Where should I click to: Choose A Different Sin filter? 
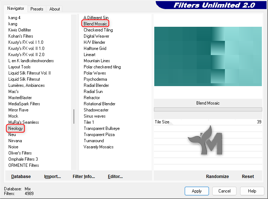[96, 18]
